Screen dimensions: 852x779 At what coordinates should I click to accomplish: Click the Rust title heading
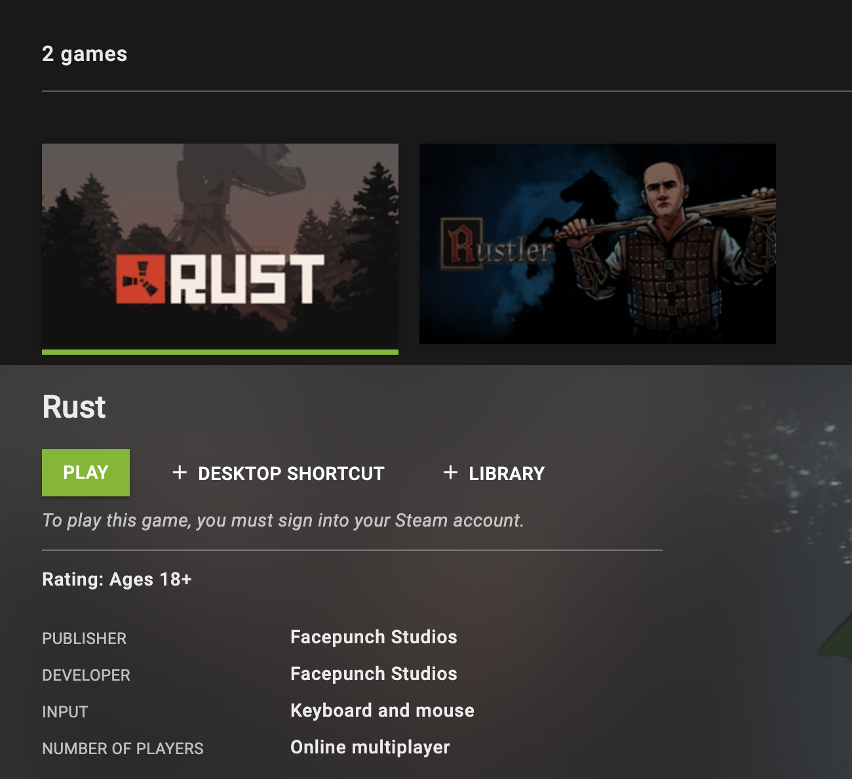pyautogui.click(x=74, y=407)
